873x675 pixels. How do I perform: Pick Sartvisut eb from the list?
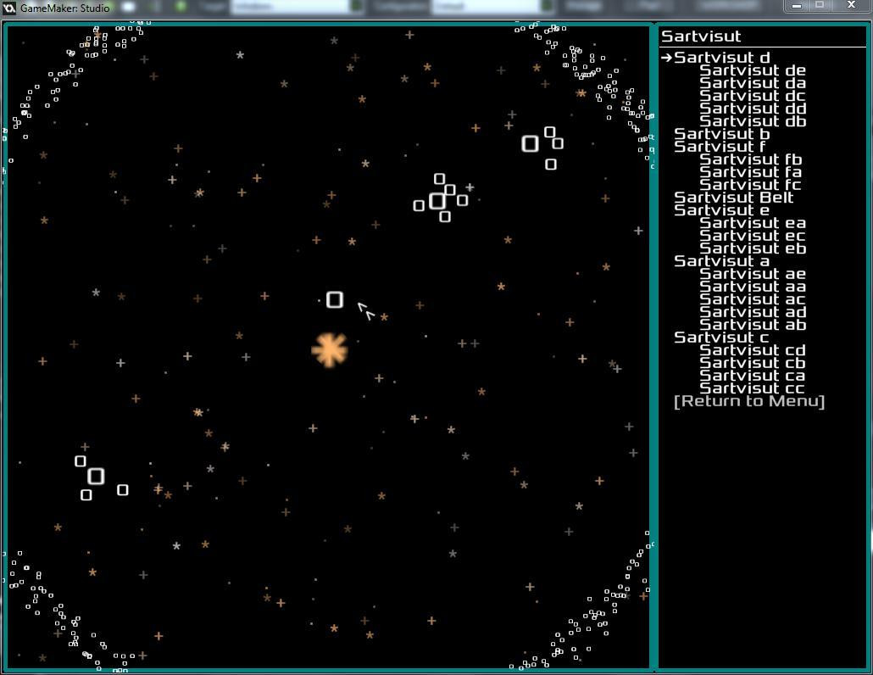tap(752, 249)
